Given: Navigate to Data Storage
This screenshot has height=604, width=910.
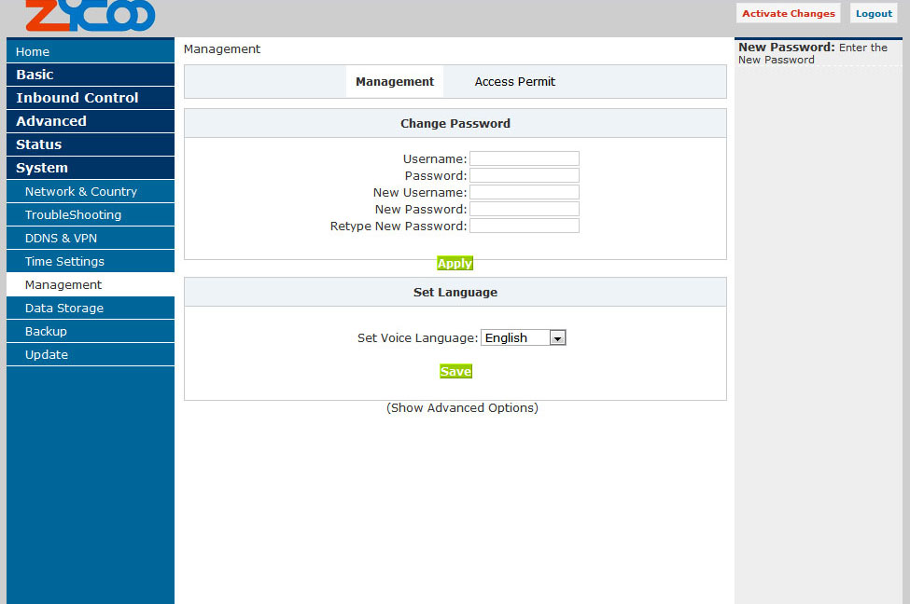Looking at the screenshot, I should tap(63, 308).
